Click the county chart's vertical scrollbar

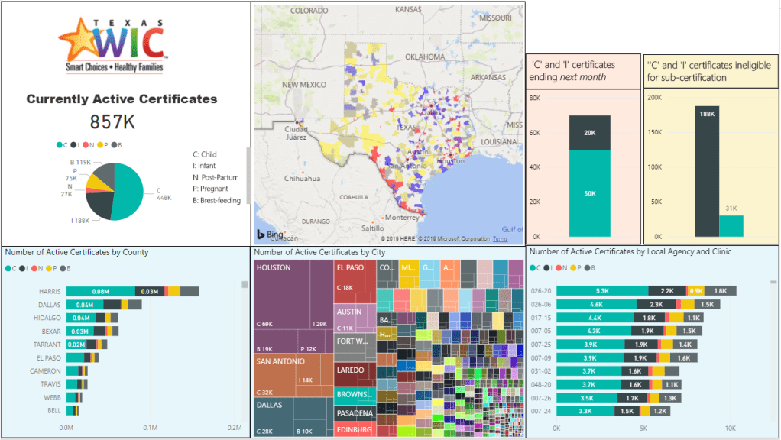[245, 285]
